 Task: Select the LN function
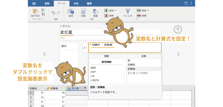[x=92, y=76]
